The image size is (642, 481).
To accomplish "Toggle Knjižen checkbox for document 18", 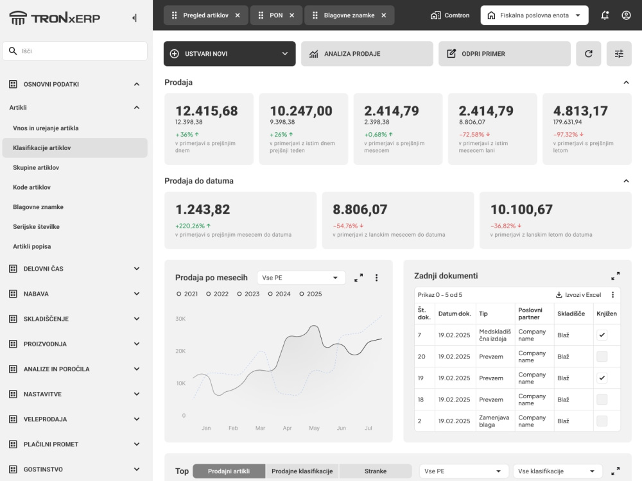I will (x=602, y=400).
